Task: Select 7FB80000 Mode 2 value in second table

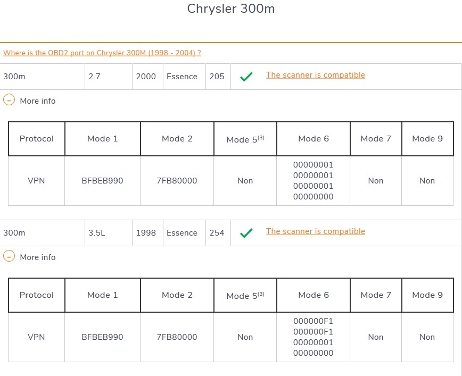Action: 177,337
